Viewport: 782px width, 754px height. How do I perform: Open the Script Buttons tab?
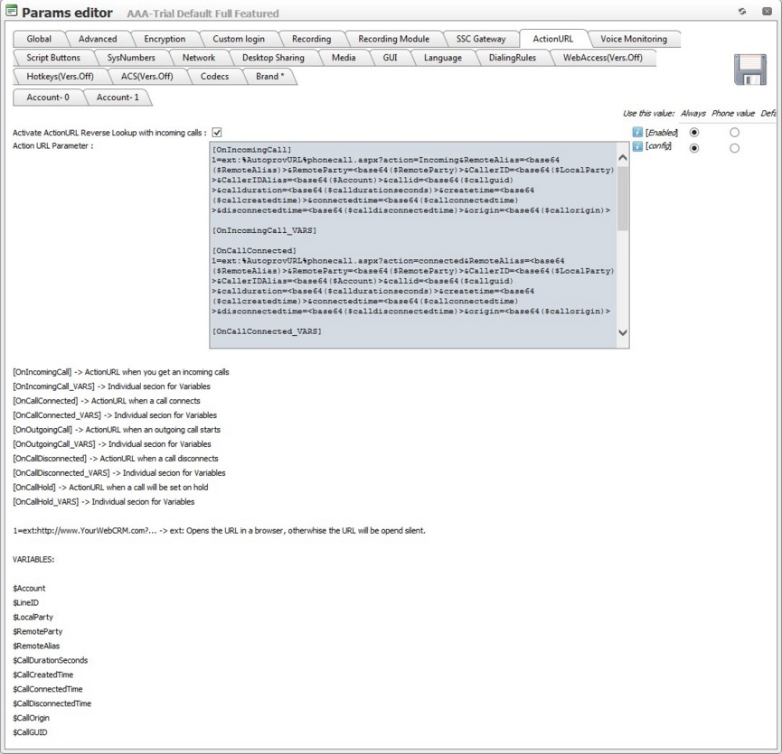pos(53,58)
